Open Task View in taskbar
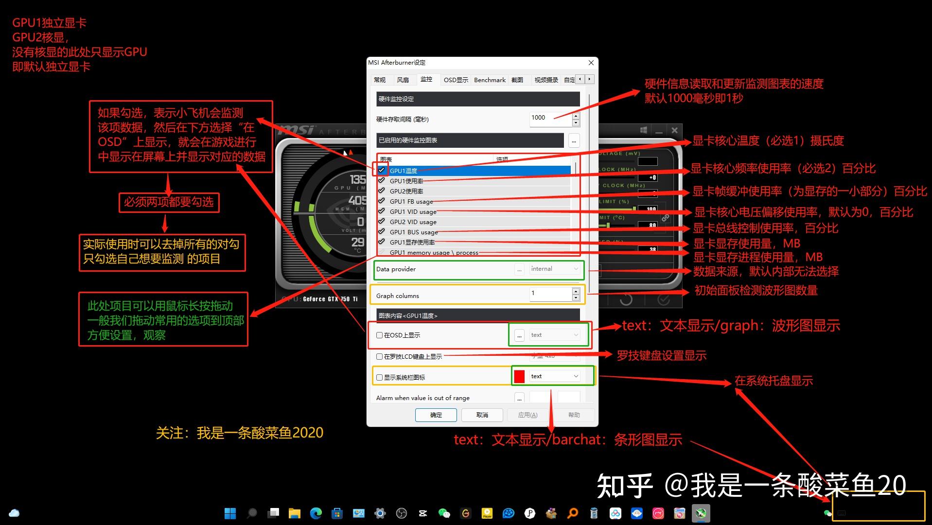Viewport: 932px width, 525px height. (274, 513)
